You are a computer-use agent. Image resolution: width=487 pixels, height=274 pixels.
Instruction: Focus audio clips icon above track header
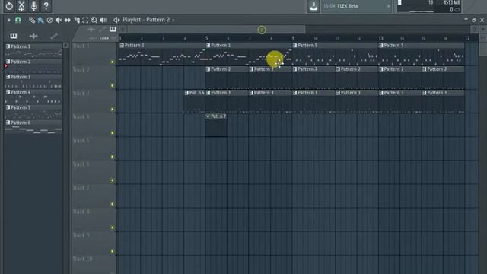click(x=91, y=30)
